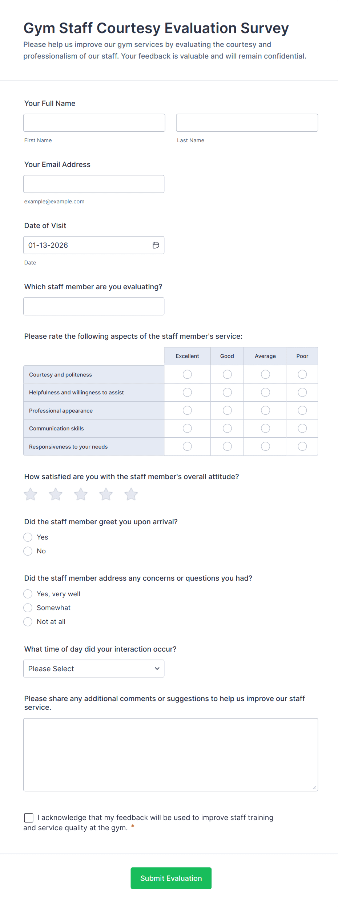
Task: Mark Communication skills as Poor
Action: click(x=302, y=428)
